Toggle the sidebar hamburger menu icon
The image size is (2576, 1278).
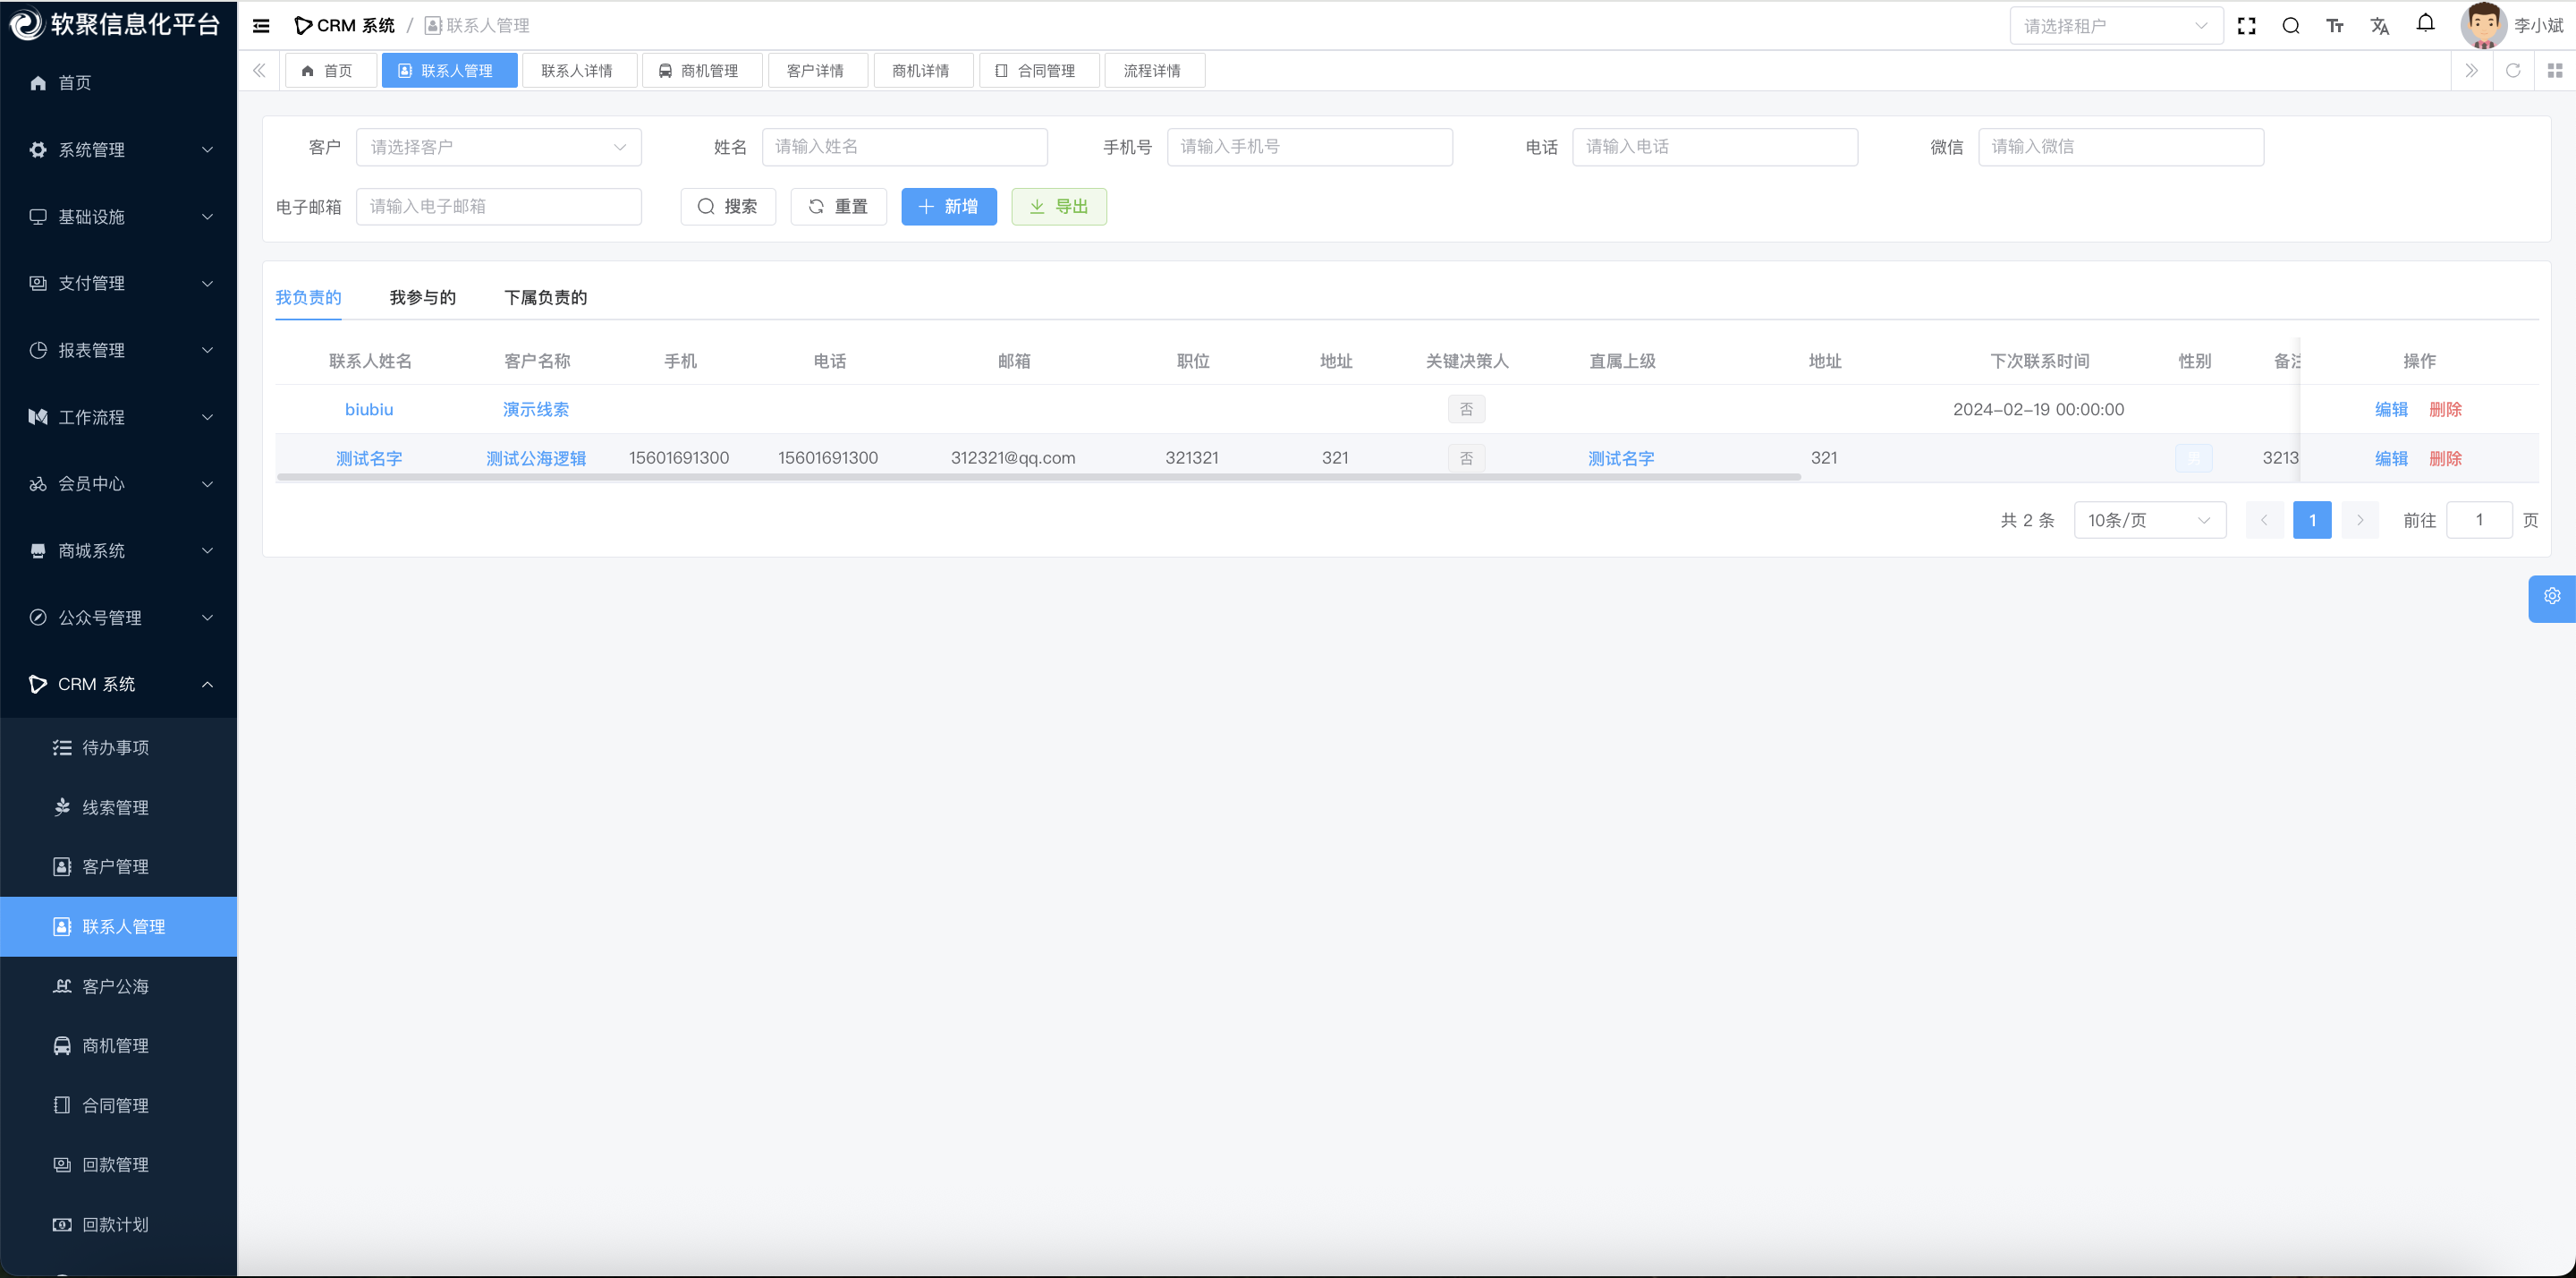(261, 26)
